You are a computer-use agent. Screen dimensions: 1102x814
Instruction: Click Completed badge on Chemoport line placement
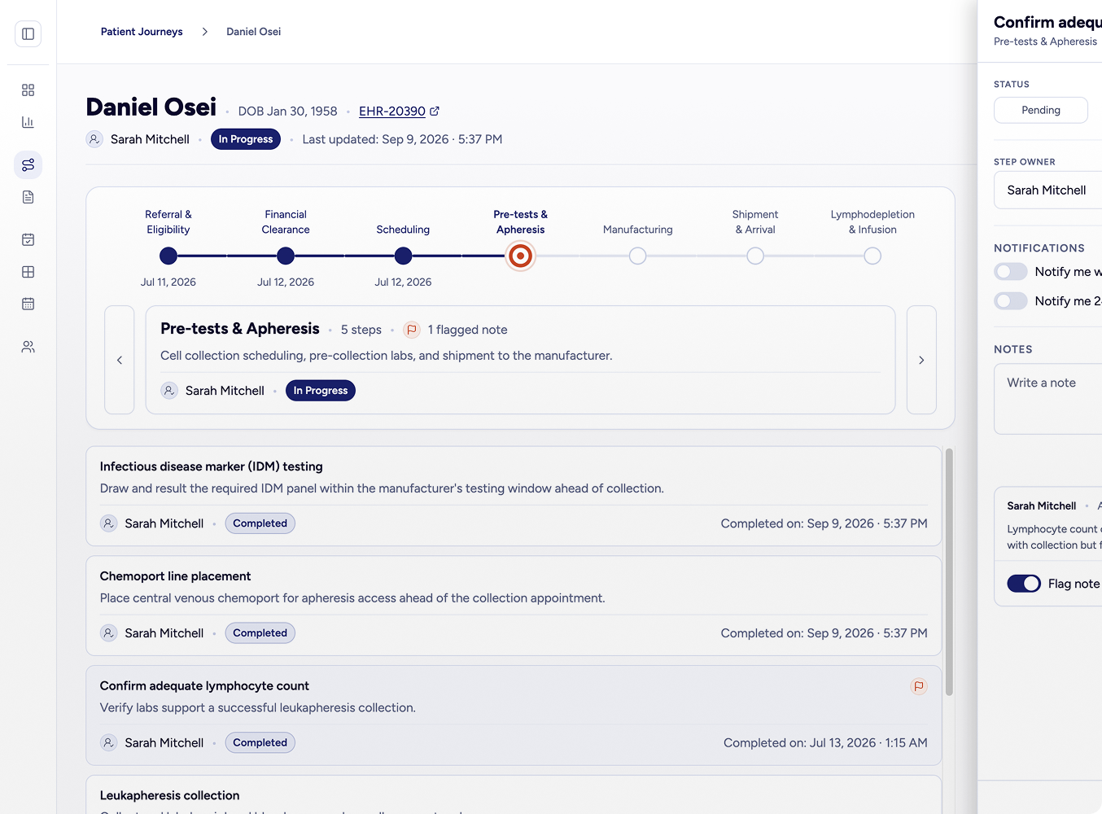(260, 633)
